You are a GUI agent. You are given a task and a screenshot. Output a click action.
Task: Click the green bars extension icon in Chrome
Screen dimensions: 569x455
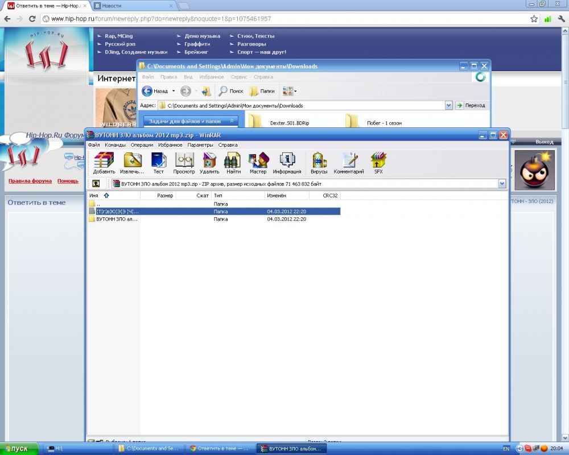point(547,19)
